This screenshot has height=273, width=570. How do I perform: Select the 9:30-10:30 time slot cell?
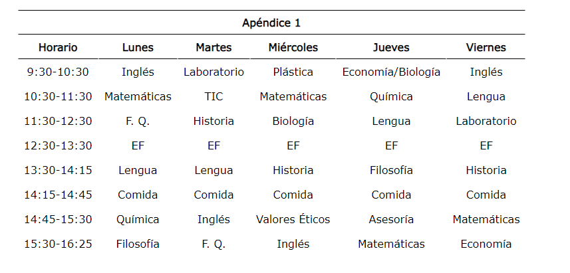(x=58, y=72)
